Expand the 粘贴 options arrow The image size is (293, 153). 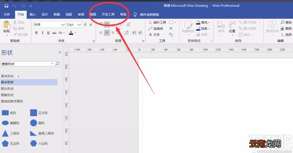(x=7, y=35)
